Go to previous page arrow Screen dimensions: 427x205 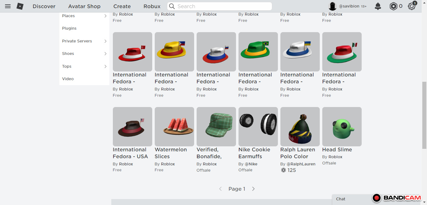pyautogui.click(x=220, y=189)
